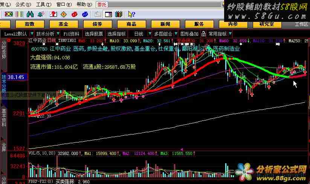Click the binoculars search icon

[30, 14]
